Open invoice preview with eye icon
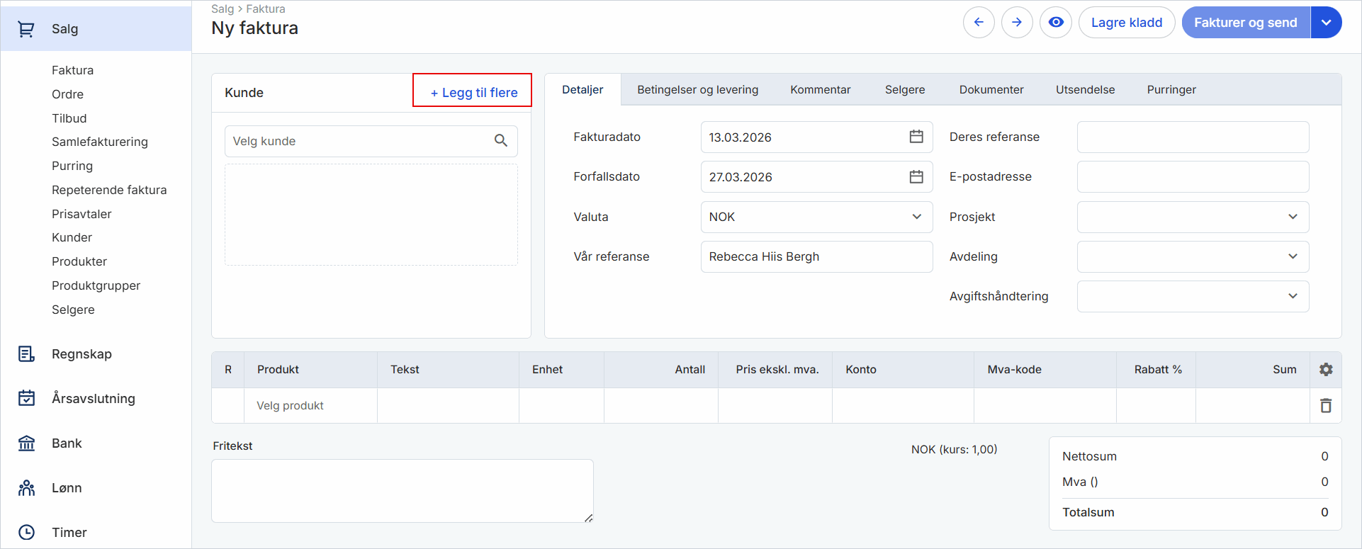Image resolution: width=1362 pixels, height=549 pixels. (1055, 23)
